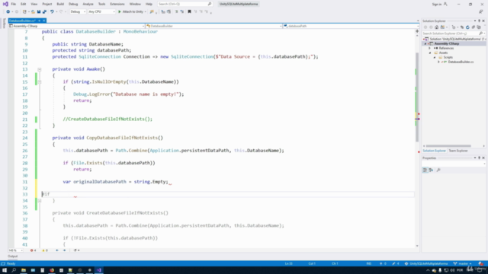Click the comment selection toolbar icon
Screen dimensions: 488x274
[x=176, y=12]
